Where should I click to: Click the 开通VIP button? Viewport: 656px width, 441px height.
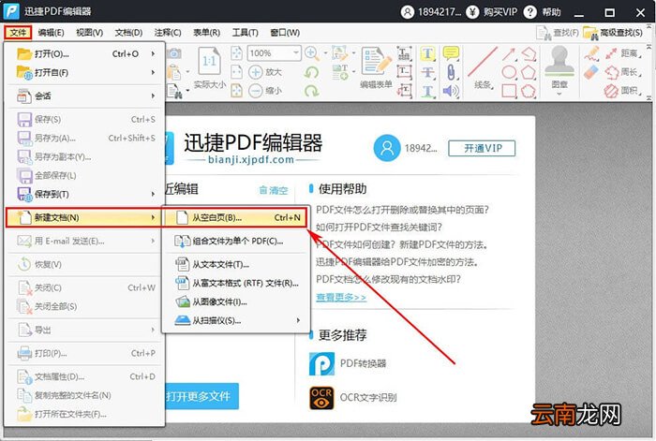click(482, 148)
